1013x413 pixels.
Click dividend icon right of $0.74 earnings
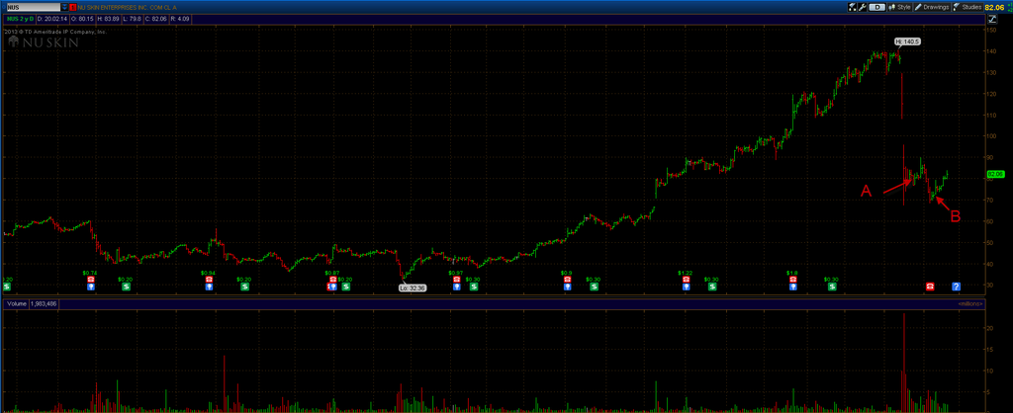pyautogui.click(x=126, y=287)
